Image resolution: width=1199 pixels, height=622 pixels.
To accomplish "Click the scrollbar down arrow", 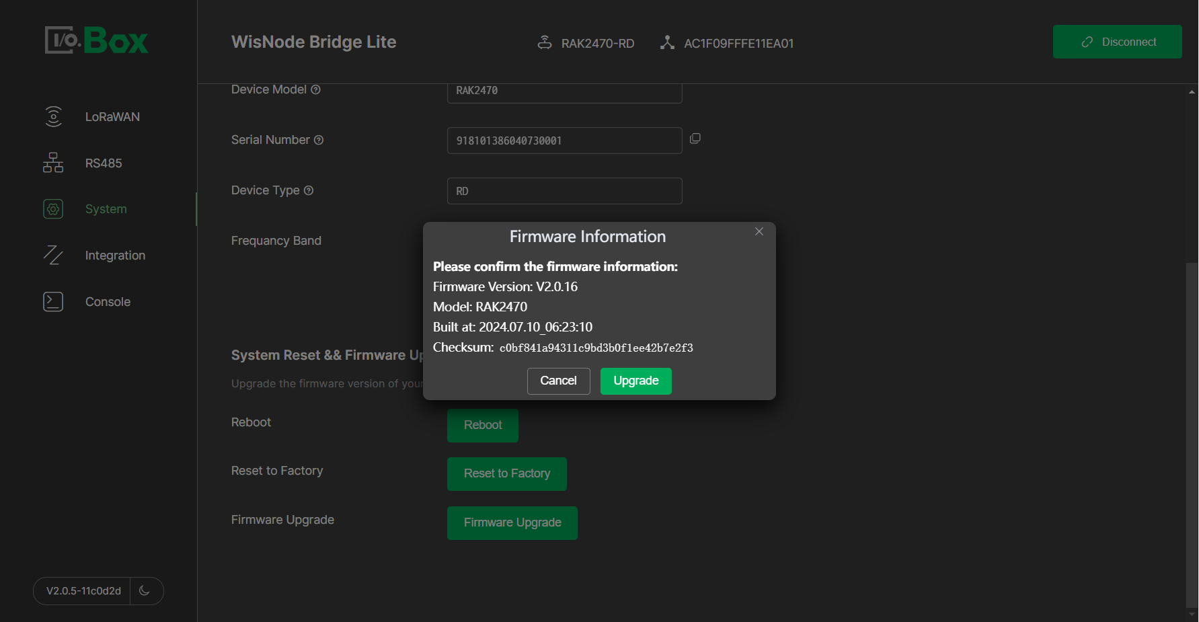I will coord(1192,615).
